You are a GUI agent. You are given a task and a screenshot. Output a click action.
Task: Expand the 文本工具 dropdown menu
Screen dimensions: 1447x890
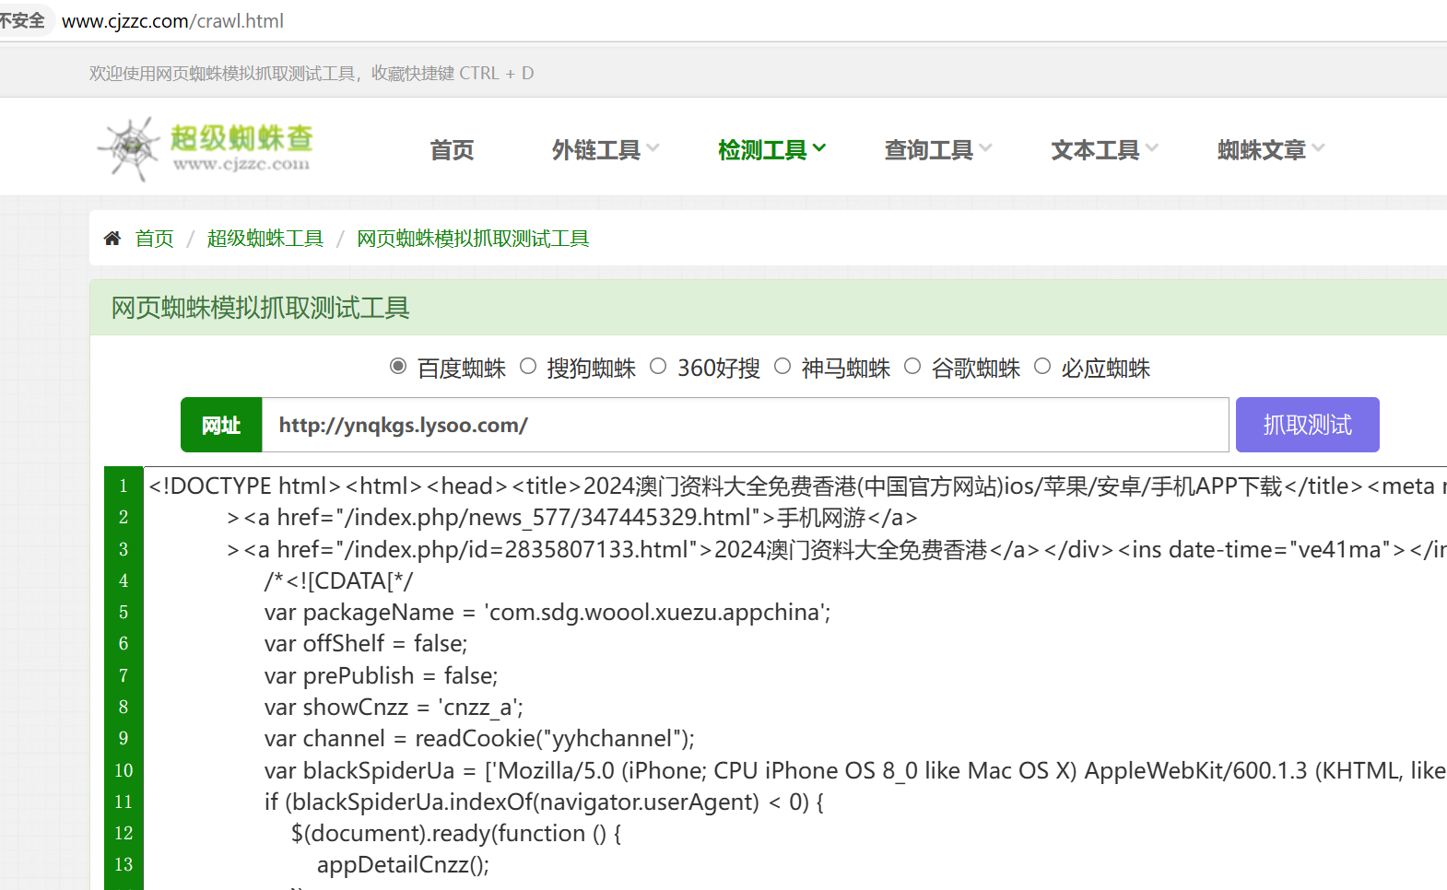point(1105,149)
